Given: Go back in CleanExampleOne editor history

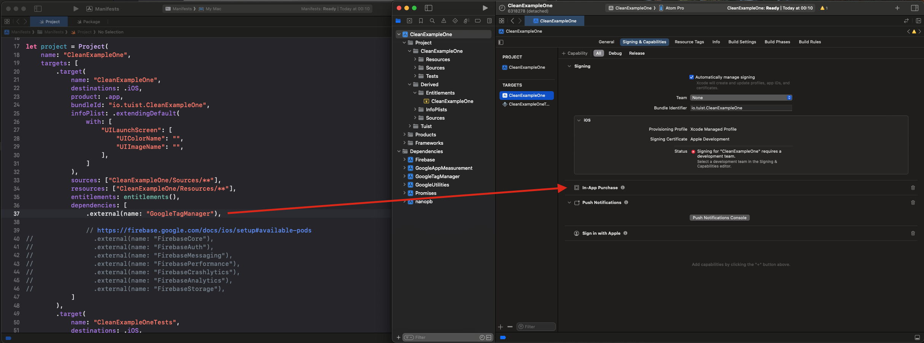Looking at the screenshot, I should tap(512, 21).
